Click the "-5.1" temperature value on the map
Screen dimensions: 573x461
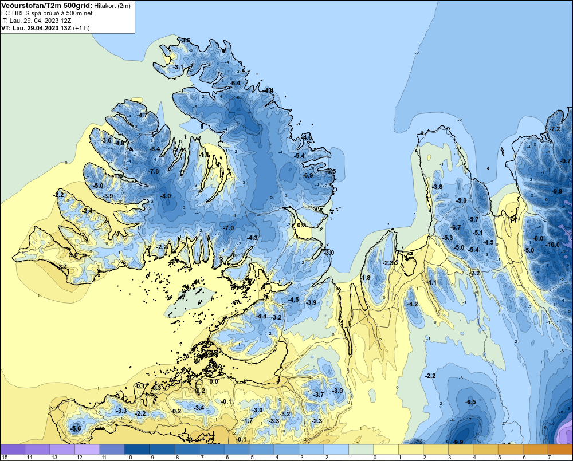click(478, 233)
